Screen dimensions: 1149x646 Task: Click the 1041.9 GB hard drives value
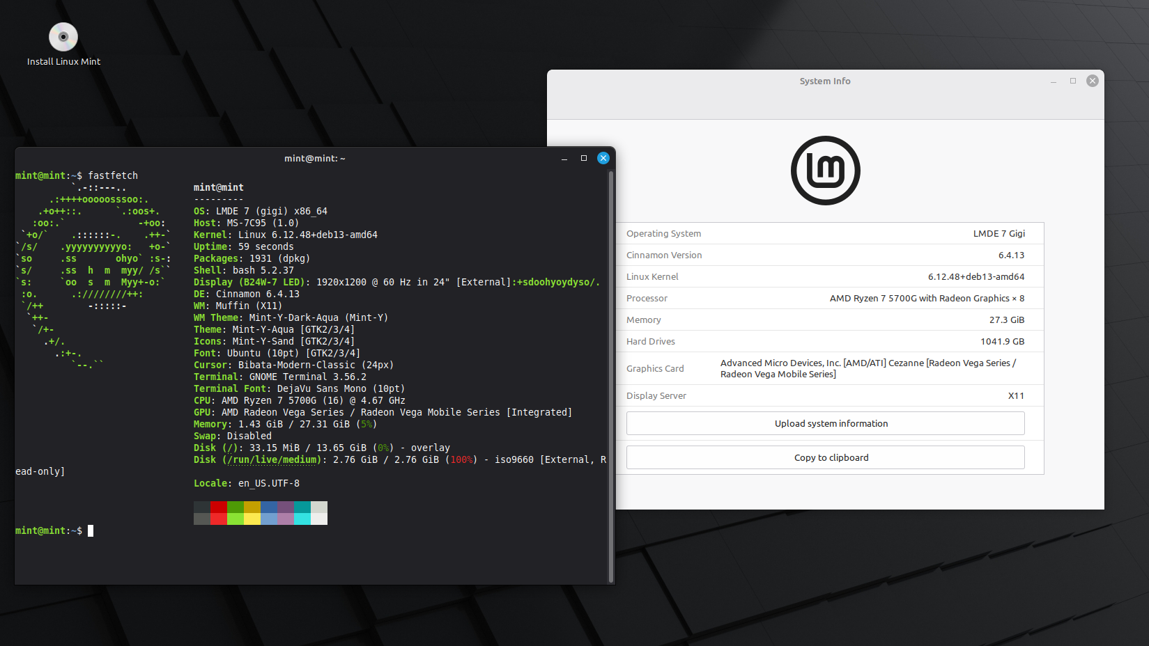pos(1003,341)
